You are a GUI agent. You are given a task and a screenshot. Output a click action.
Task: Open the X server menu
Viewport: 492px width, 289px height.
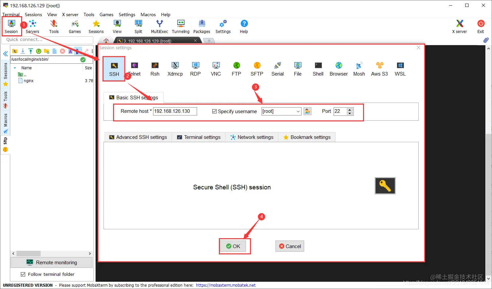click(x=70, y=15)
